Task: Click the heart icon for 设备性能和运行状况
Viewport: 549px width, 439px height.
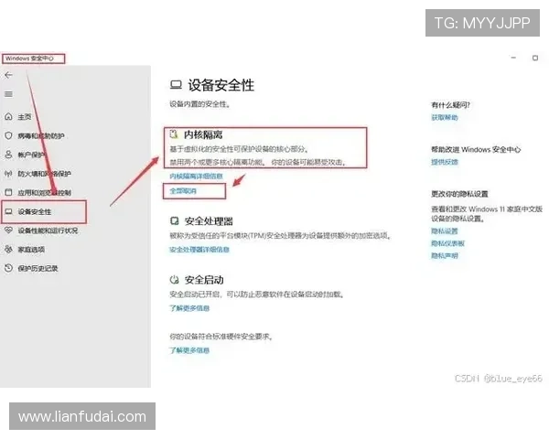Action: (9, 230)
